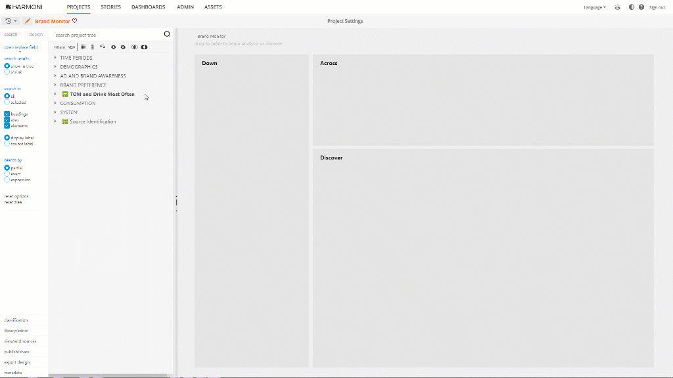Open help via the question mark icon
673x378 pixels.
pyautogui.click(x=641, y=7)
